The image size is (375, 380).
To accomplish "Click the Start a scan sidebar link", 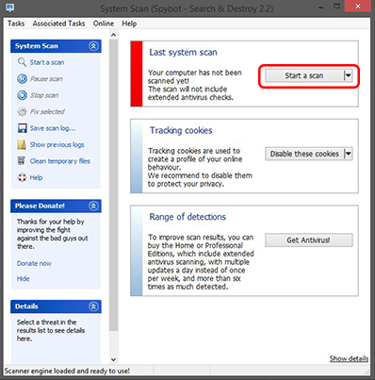I will pos(47,62).
